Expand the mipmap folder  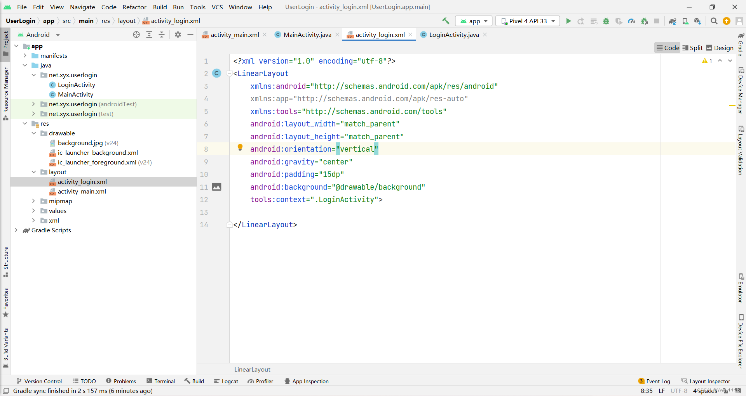click(x=33, y=201)
